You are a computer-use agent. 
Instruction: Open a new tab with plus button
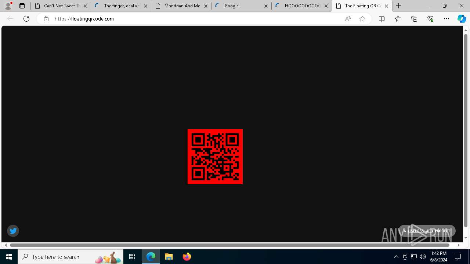pyautogui.click(x=399, y=6)
